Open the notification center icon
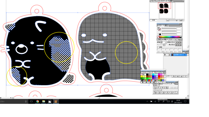Viewport: 209px width, 117px height. point(185,101)
